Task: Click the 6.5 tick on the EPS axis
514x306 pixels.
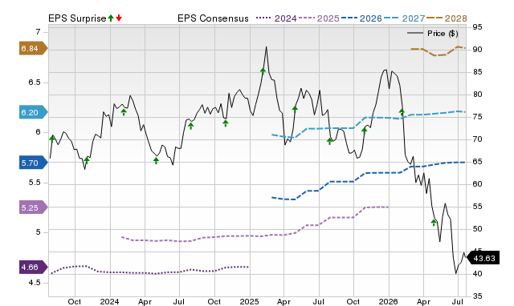Action: click(35, 82)
